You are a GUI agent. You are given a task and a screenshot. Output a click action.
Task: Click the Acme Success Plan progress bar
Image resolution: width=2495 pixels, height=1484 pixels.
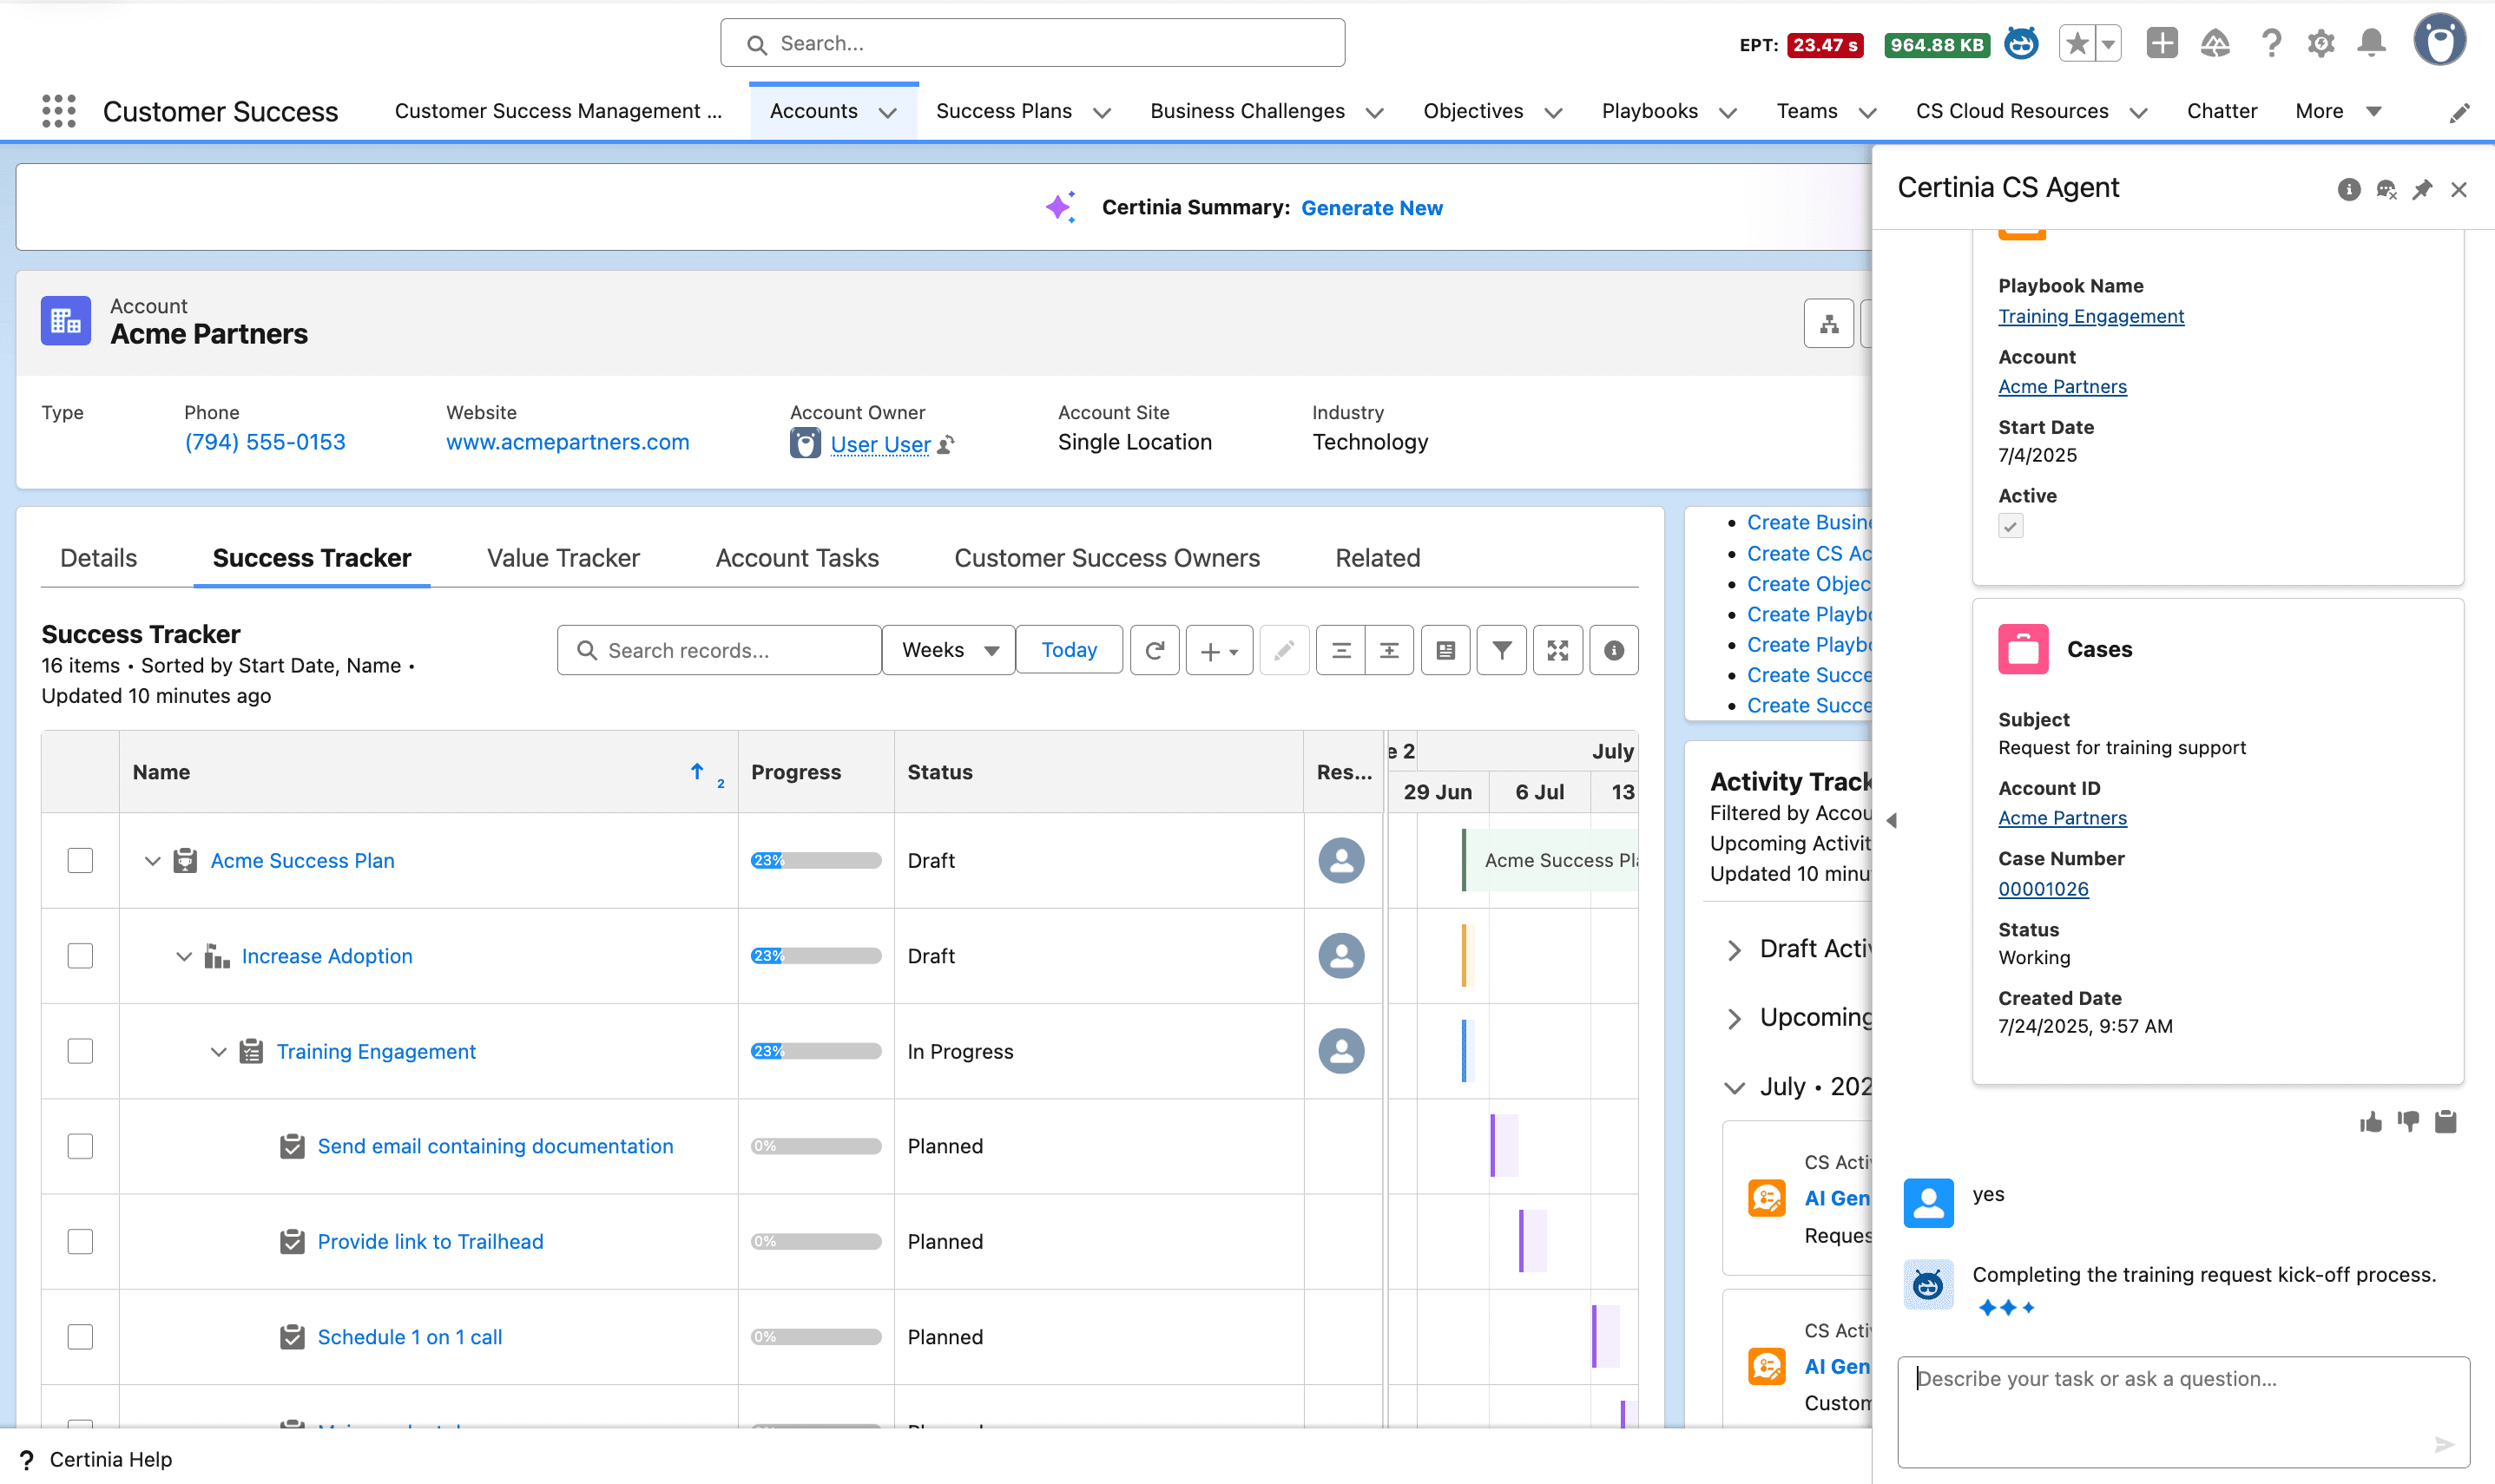pyautogui.click(x=816, y=860)
